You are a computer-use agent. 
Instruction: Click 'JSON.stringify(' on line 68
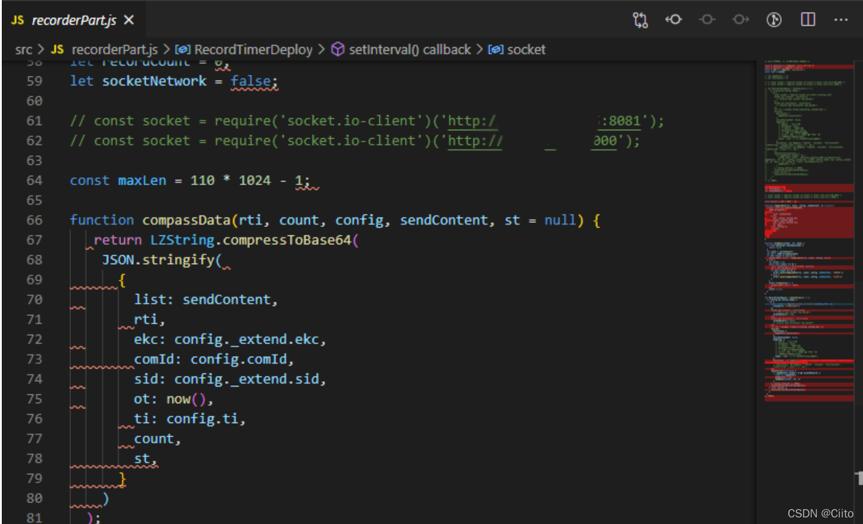[x=162, y=260]
